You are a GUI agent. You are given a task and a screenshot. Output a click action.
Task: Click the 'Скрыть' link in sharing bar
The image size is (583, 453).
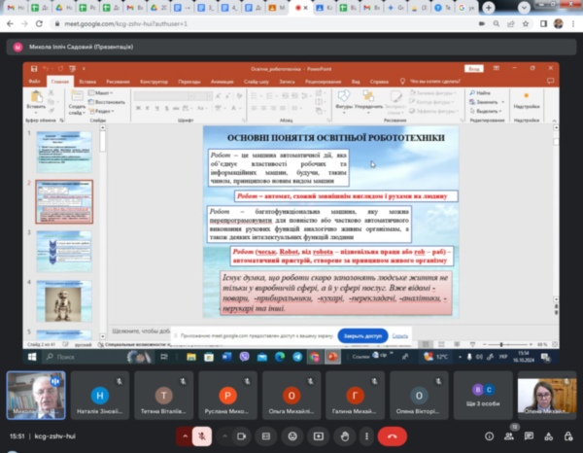click(400, 335)
